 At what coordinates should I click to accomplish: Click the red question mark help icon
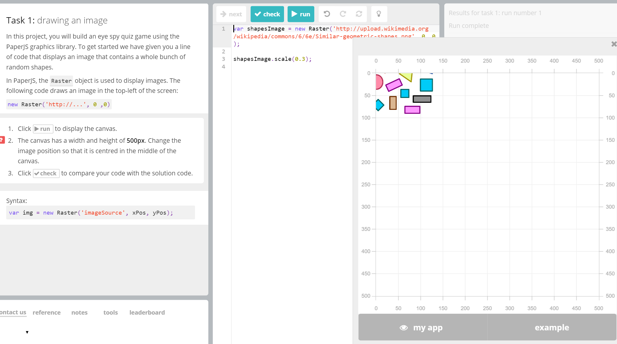[2, 140]
